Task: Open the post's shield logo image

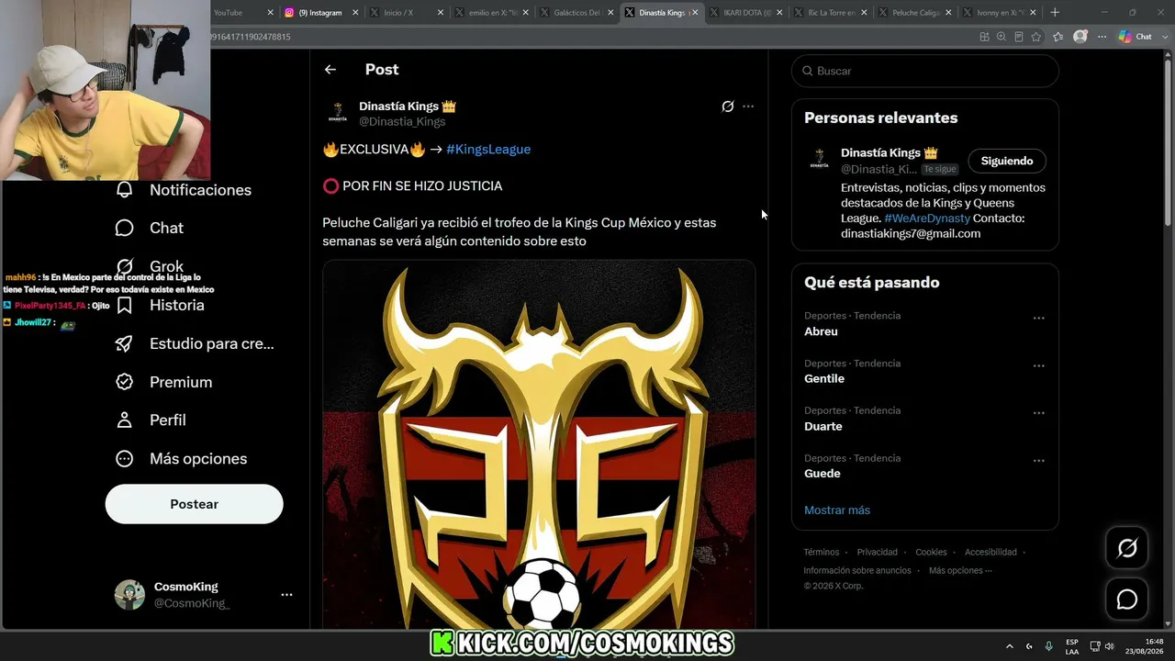Action: 539,444
